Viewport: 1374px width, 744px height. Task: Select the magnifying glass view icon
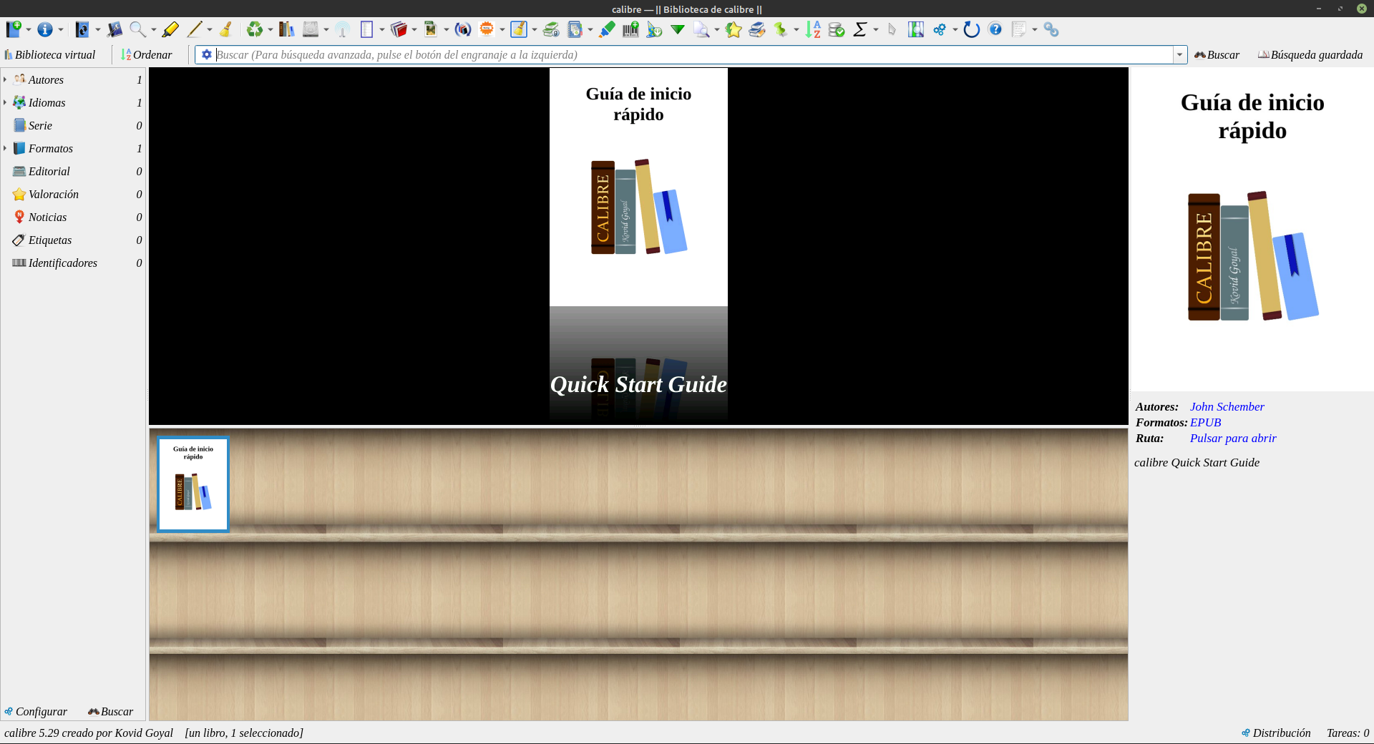tap(137, 29)
